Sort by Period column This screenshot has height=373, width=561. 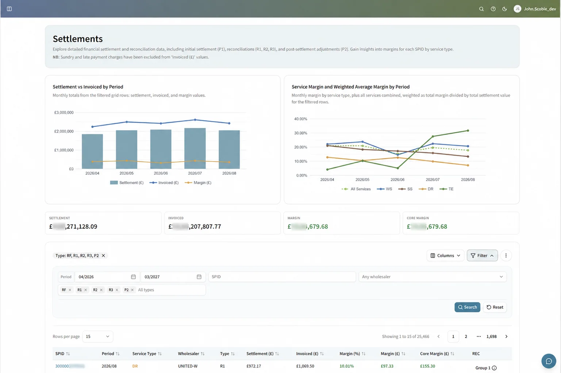coord(111,354)
